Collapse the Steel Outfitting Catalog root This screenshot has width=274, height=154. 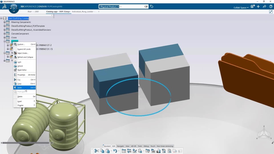click(x=1, y=18)
